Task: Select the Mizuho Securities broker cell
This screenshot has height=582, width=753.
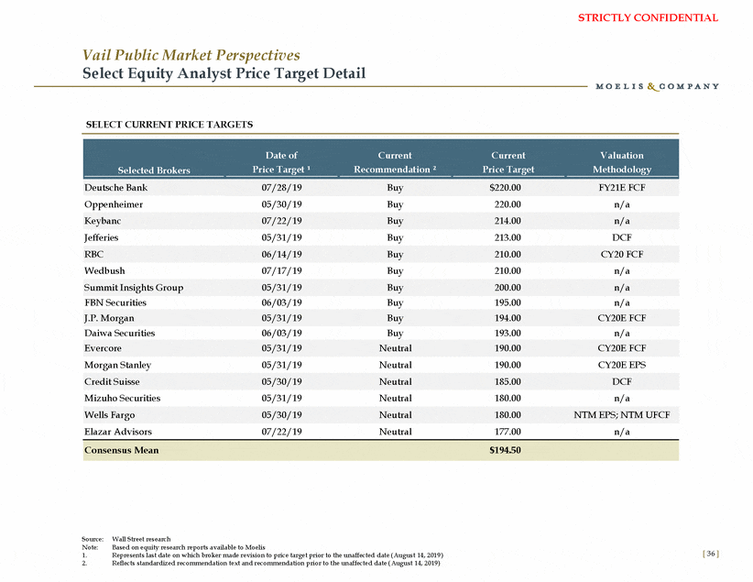Action: pyautogui.click(x=123, y=398)
